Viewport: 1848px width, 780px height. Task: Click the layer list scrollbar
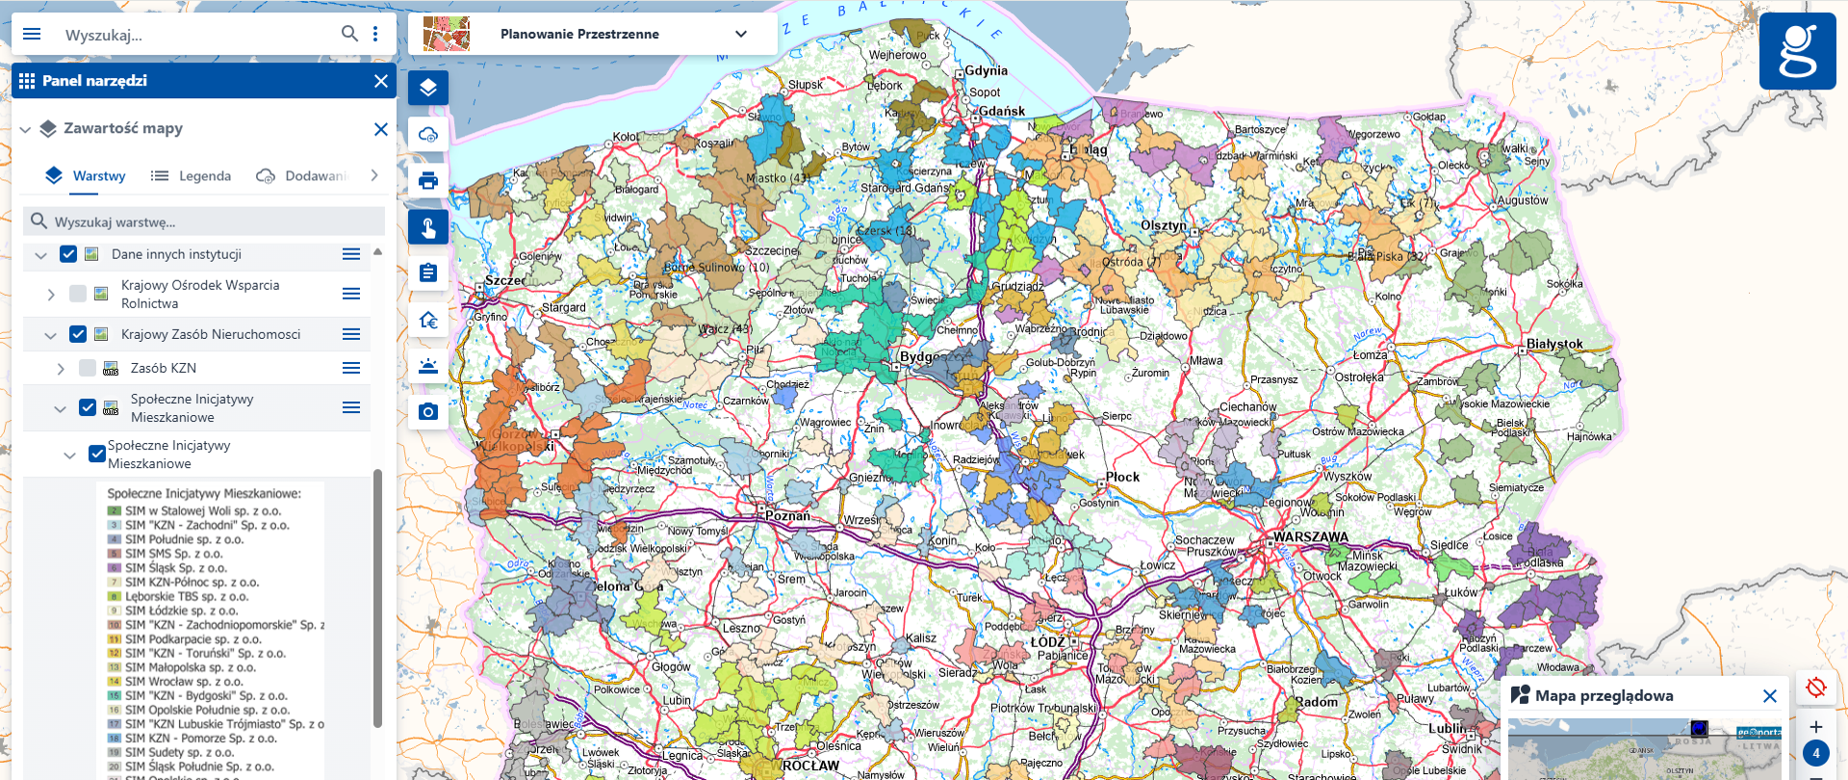coord(377,597)
